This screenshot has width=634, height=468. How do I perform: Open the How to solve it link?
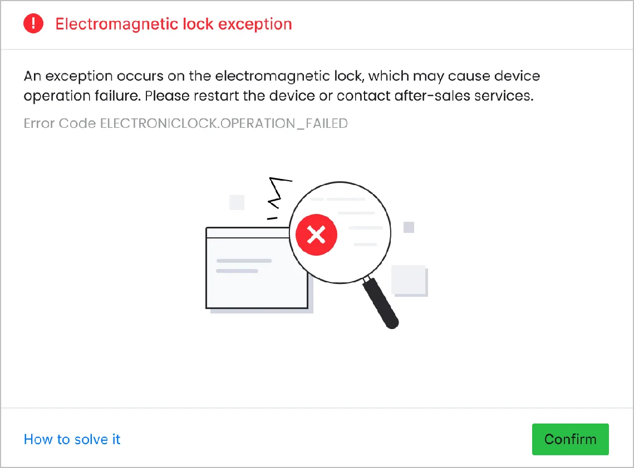pyautogui.click(x=72, y=439)
